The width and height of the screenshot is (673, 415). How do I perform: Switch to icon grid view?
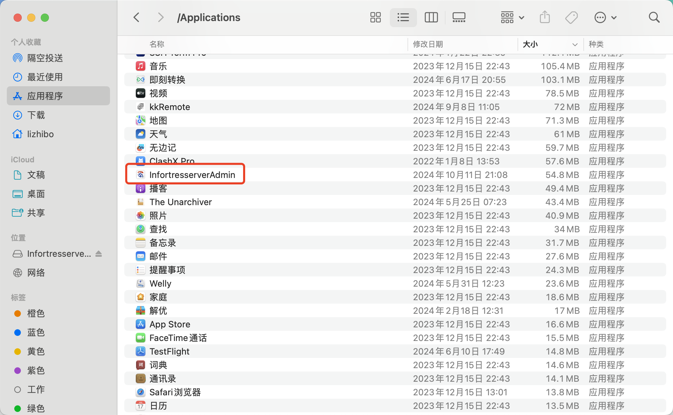(375, 17)
